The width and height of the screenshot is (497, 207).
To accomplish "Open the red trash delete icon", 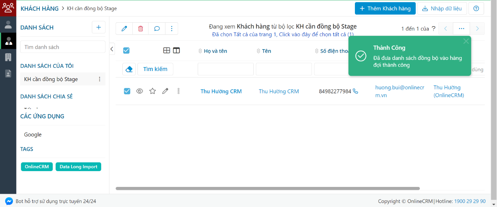I will (140, 28).
